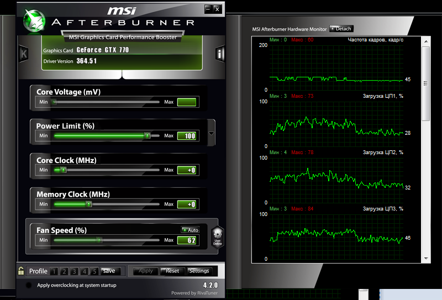
Task: Click the Fan Speed slider handle
Action: click(99, 240)
